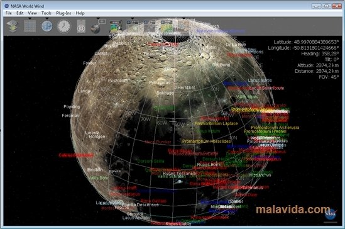Viewport: 345px width, 229px height.
Task: Click the Pythagoras crater label
Action: [x=160, y=83]
